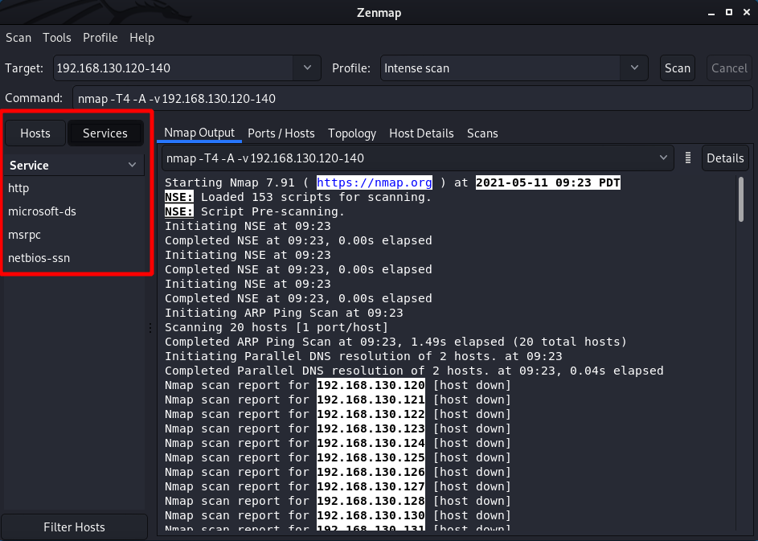Click the pane divider handle dots

pos(150,328)
